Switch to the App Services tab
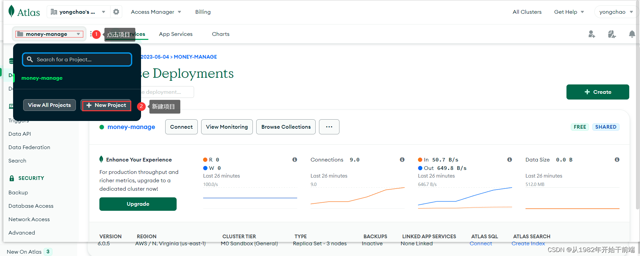640x256 pixels. (x=176, y=34)
